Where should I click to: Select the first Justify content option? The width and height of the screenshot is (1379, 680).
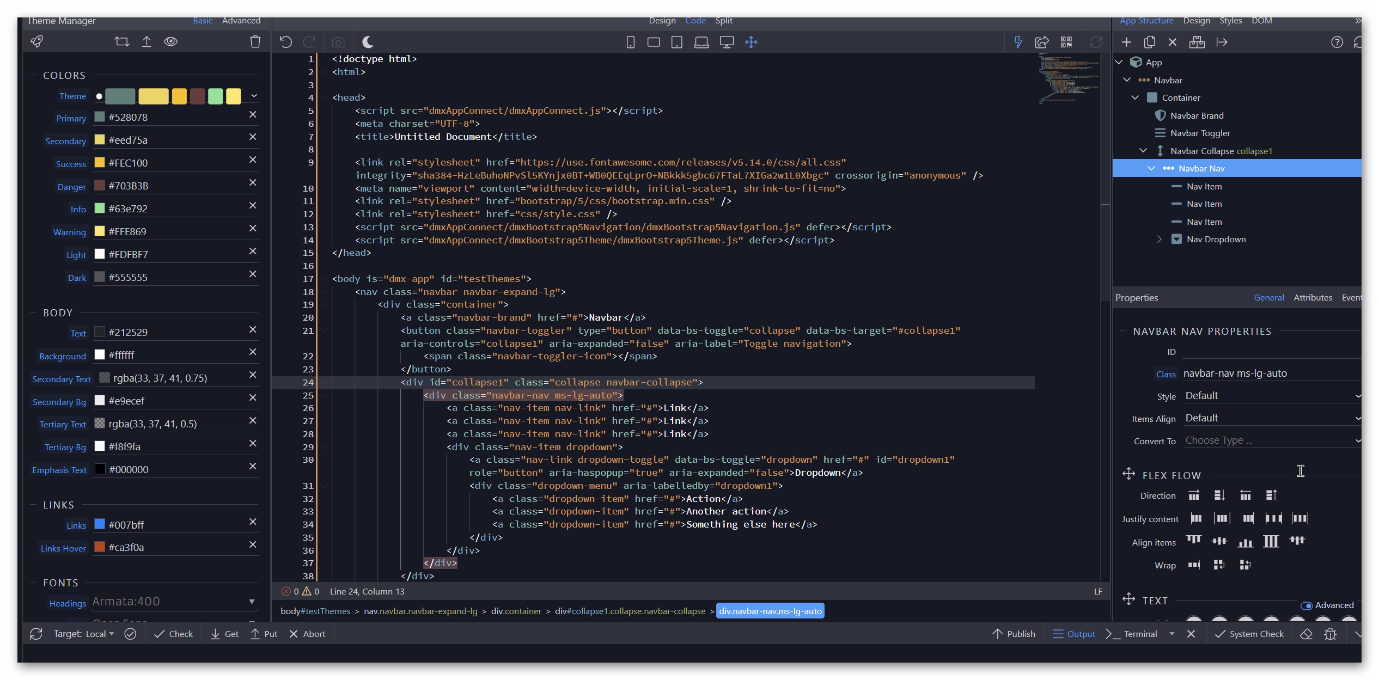coord(1196,518)
